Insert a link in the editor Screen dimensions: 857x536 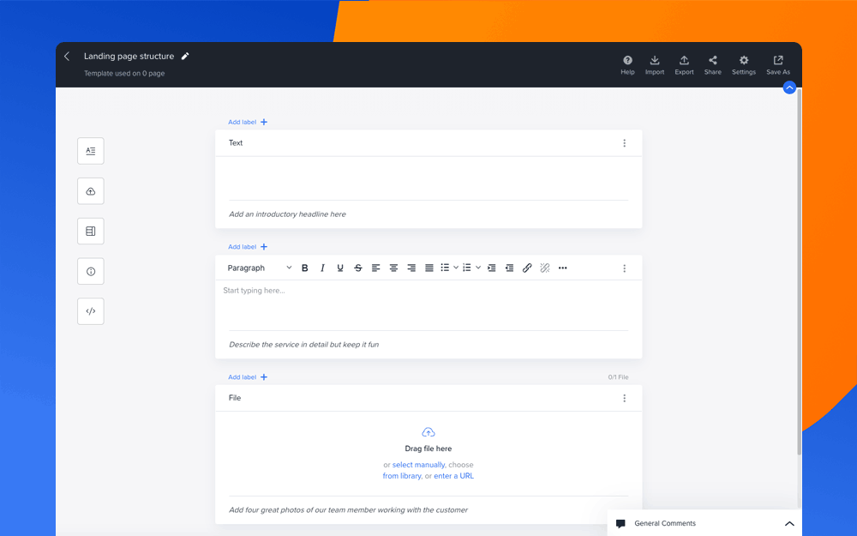coord(527,268)
